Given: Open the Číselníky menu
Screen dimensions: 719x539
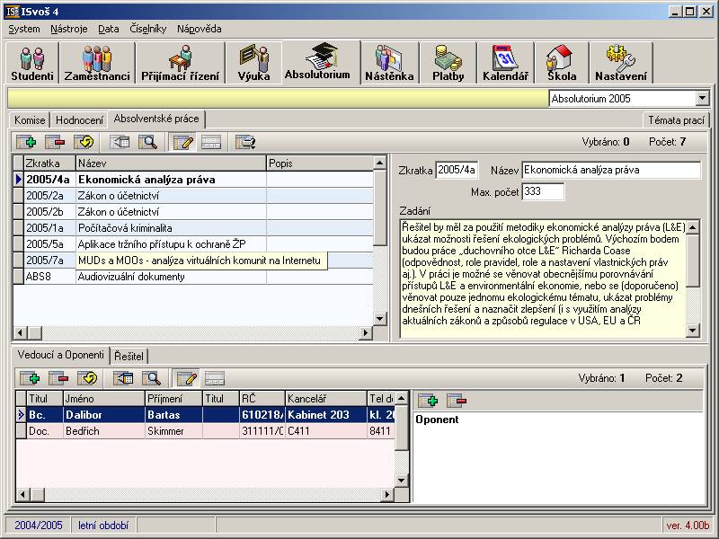Looking at the screenshot, I should click(x=148, y=29).
